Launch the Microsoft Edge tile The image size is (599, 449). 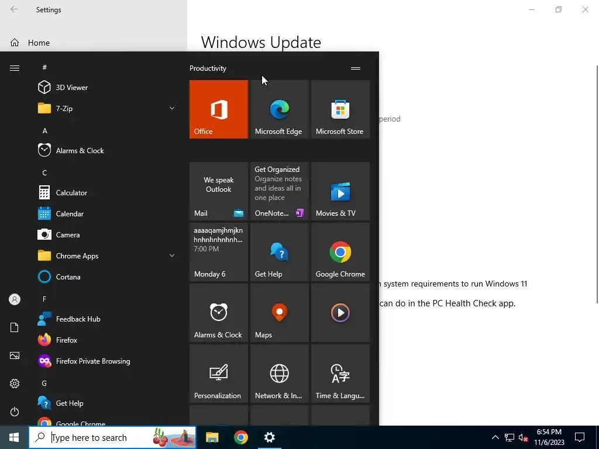[x=279, y=109]
